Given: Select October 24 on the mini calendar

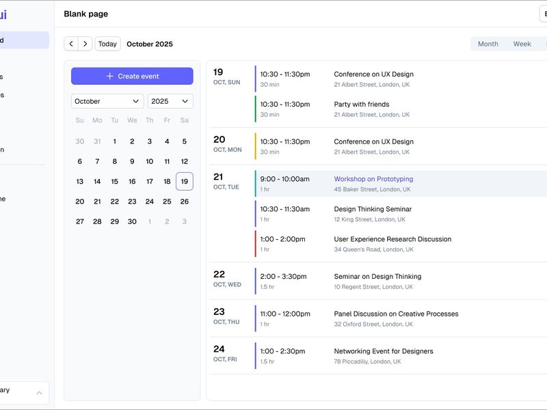Looking at the screenshot, I should pyautogui.click(x=149, y=201).
